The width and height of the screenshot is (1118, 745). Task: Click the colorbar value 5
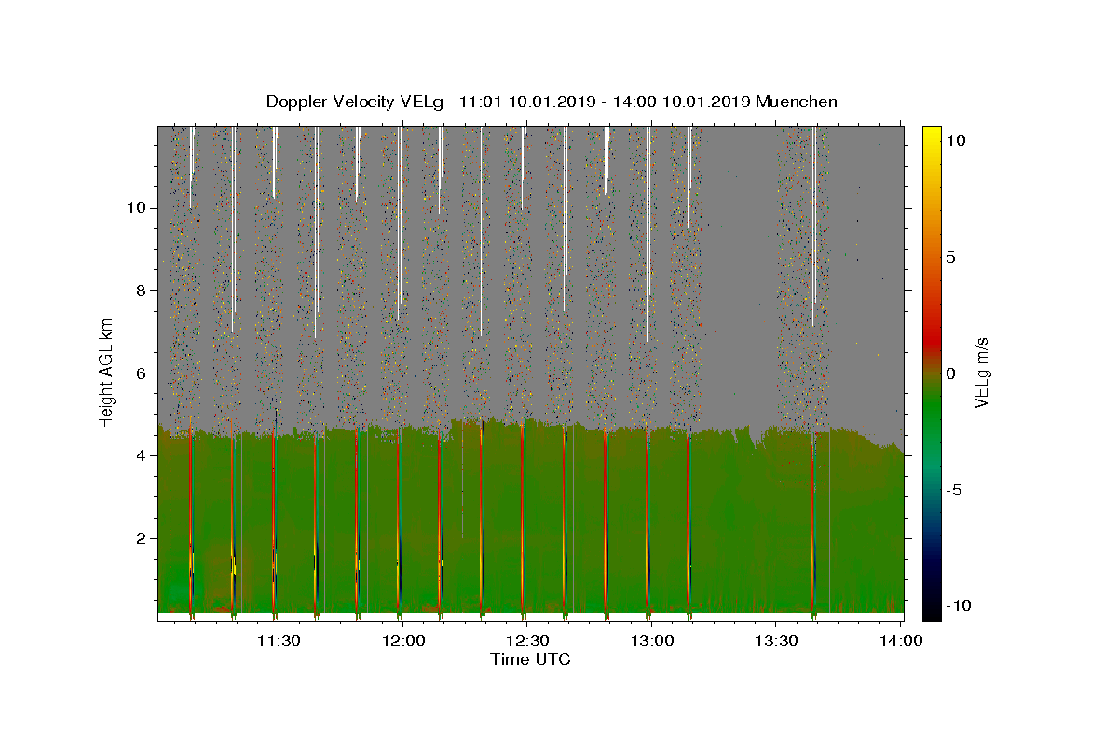coord(949,256)
